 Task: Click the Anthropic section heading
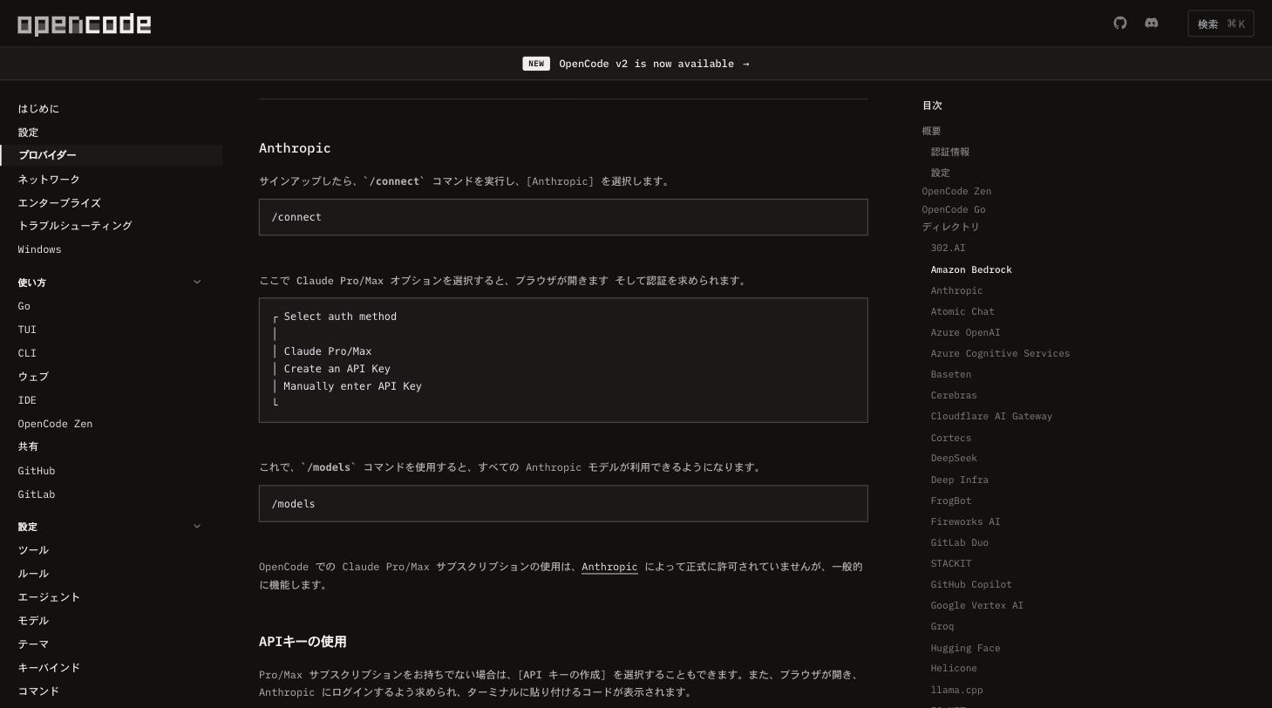[x=295, y=148]
